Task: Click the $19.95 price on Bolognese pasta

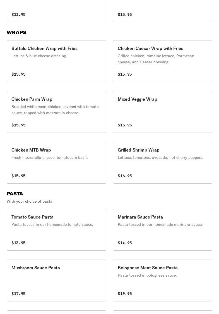Action: (x=125, y=294)
